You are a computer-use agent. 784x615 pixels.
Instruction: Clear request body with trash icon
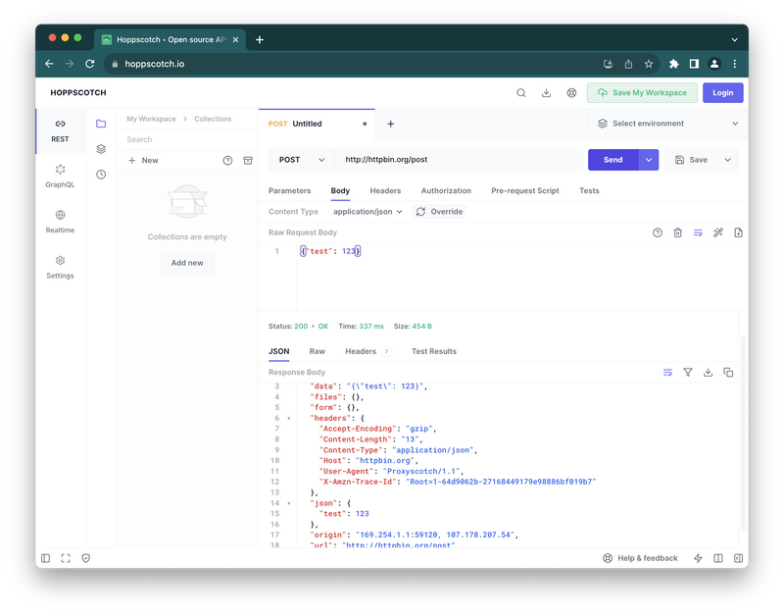click(677, 232)
